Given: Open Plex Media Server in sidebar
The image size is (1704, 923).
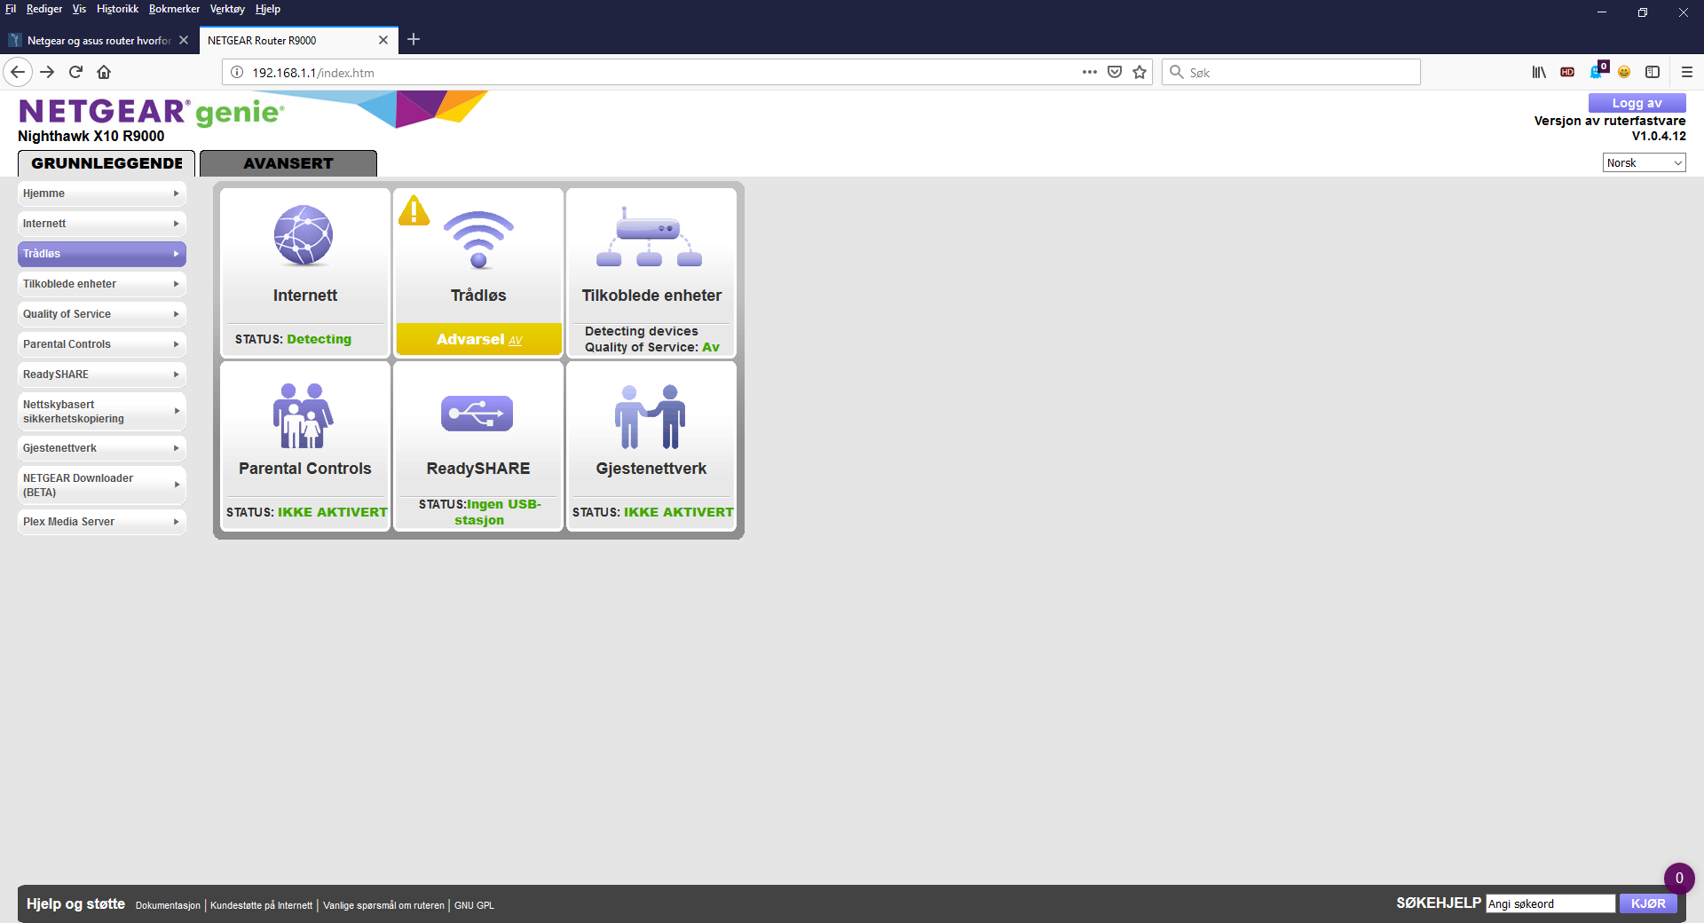Looking at the screenshot, I should pos(102,522).
